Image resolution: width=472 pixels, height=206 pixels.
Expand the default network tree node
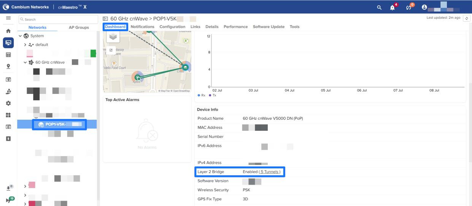point(25,44)
